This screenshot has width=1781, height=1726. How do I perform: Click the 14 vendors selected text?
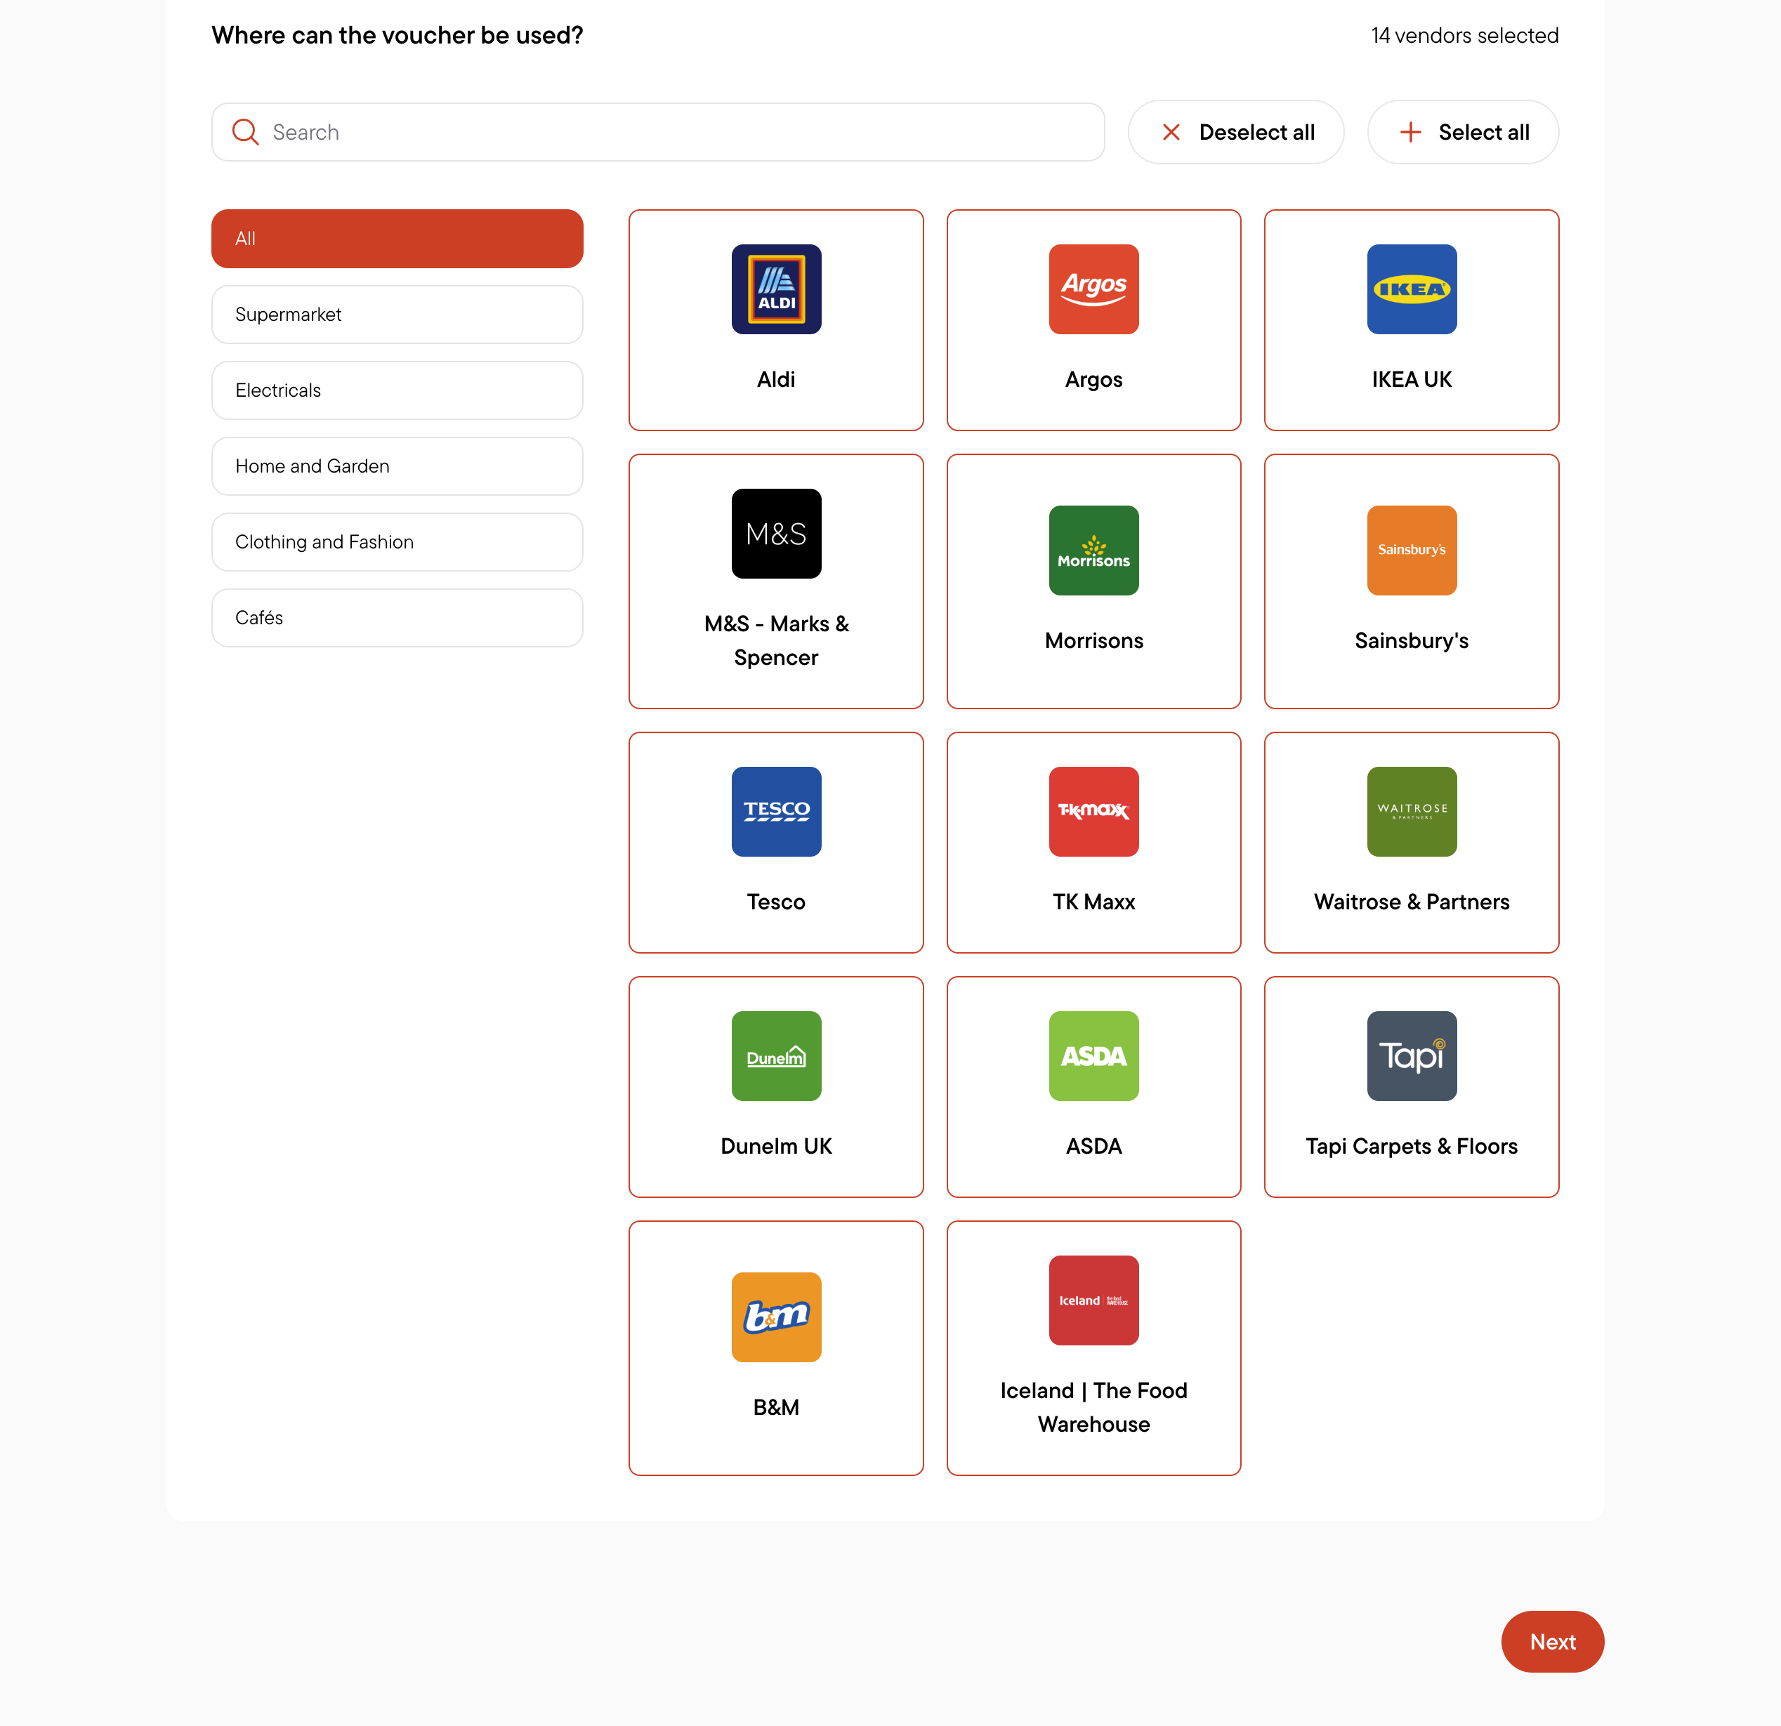[x=1464, y=35]
